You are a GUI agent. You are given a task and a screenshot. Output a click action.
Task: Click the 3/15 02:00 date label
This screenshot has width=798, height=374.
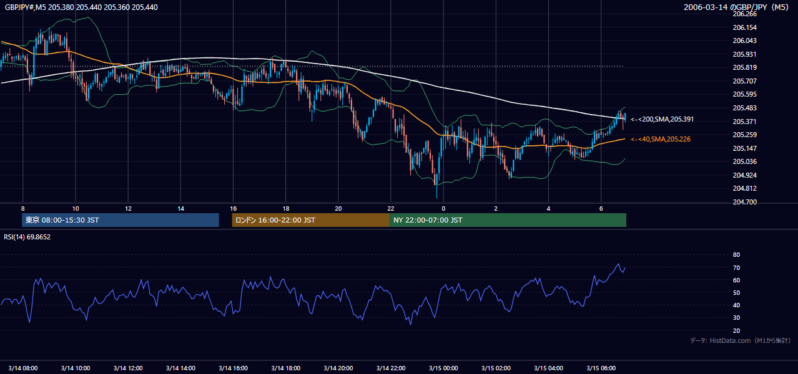[496, 368]
